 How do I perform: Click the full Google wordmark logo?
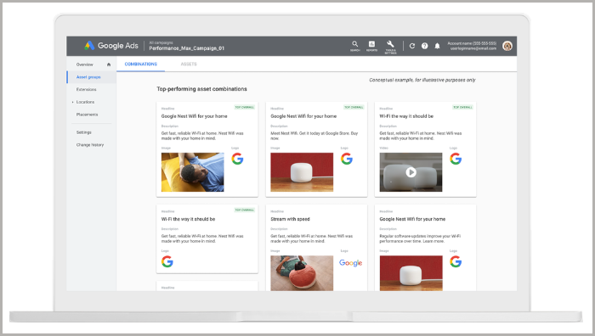click(x=350, y=263)
